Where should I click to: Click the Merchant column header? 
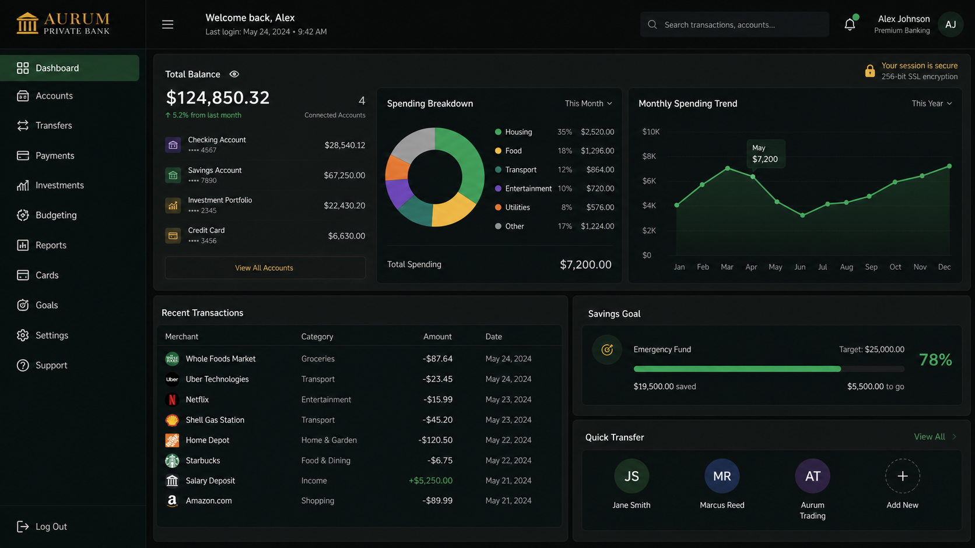point(181,337)
